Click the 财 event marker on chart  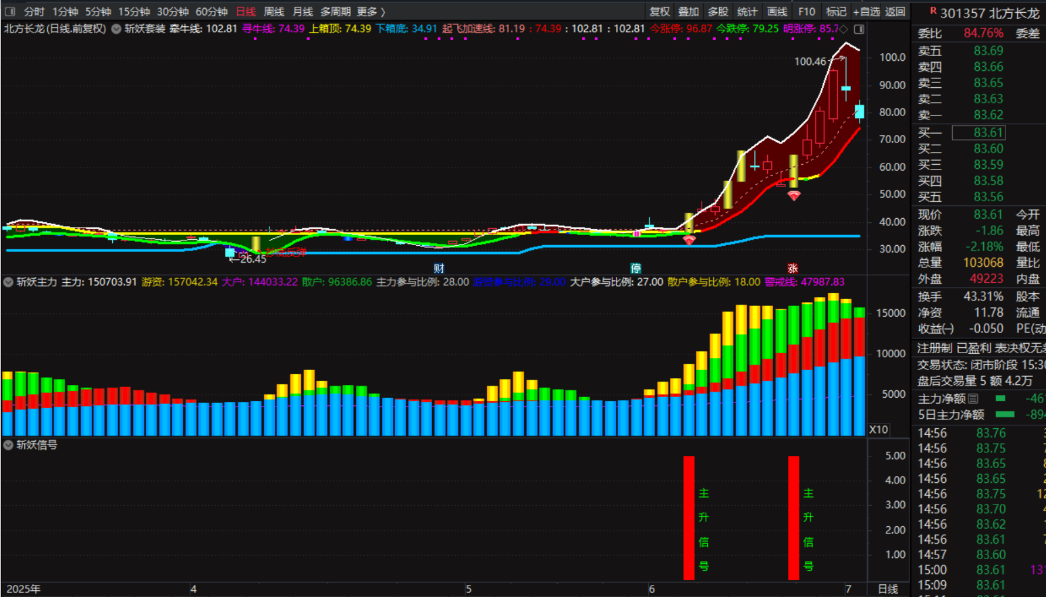pos(439,268)
